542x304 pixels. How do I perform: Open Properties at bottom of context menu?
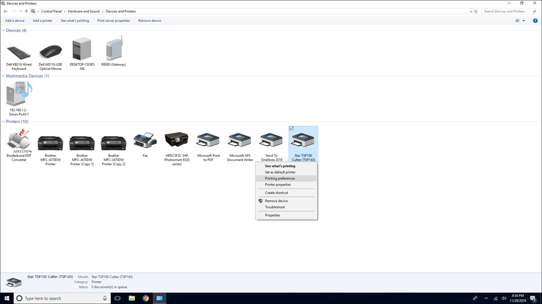(x=273, y=215)
